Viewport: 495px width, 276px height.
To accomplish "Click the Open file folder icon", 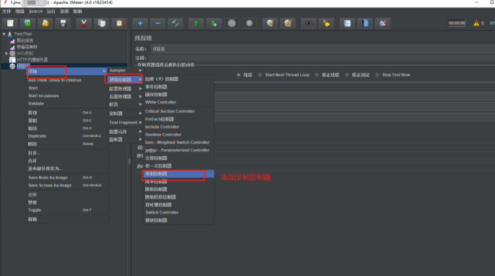I will pyautogui.click(x=45, y=24).
